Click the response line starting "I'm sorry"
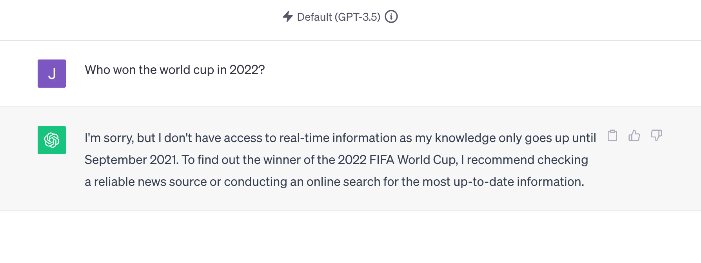This screenshot has width=701, height=263. pos(340,138)
